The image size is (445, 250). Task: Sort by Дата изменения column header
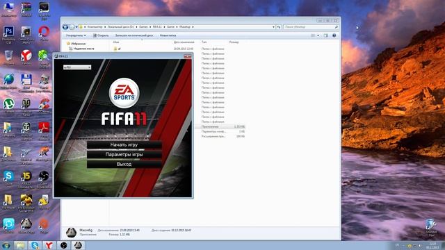point(184,42)
